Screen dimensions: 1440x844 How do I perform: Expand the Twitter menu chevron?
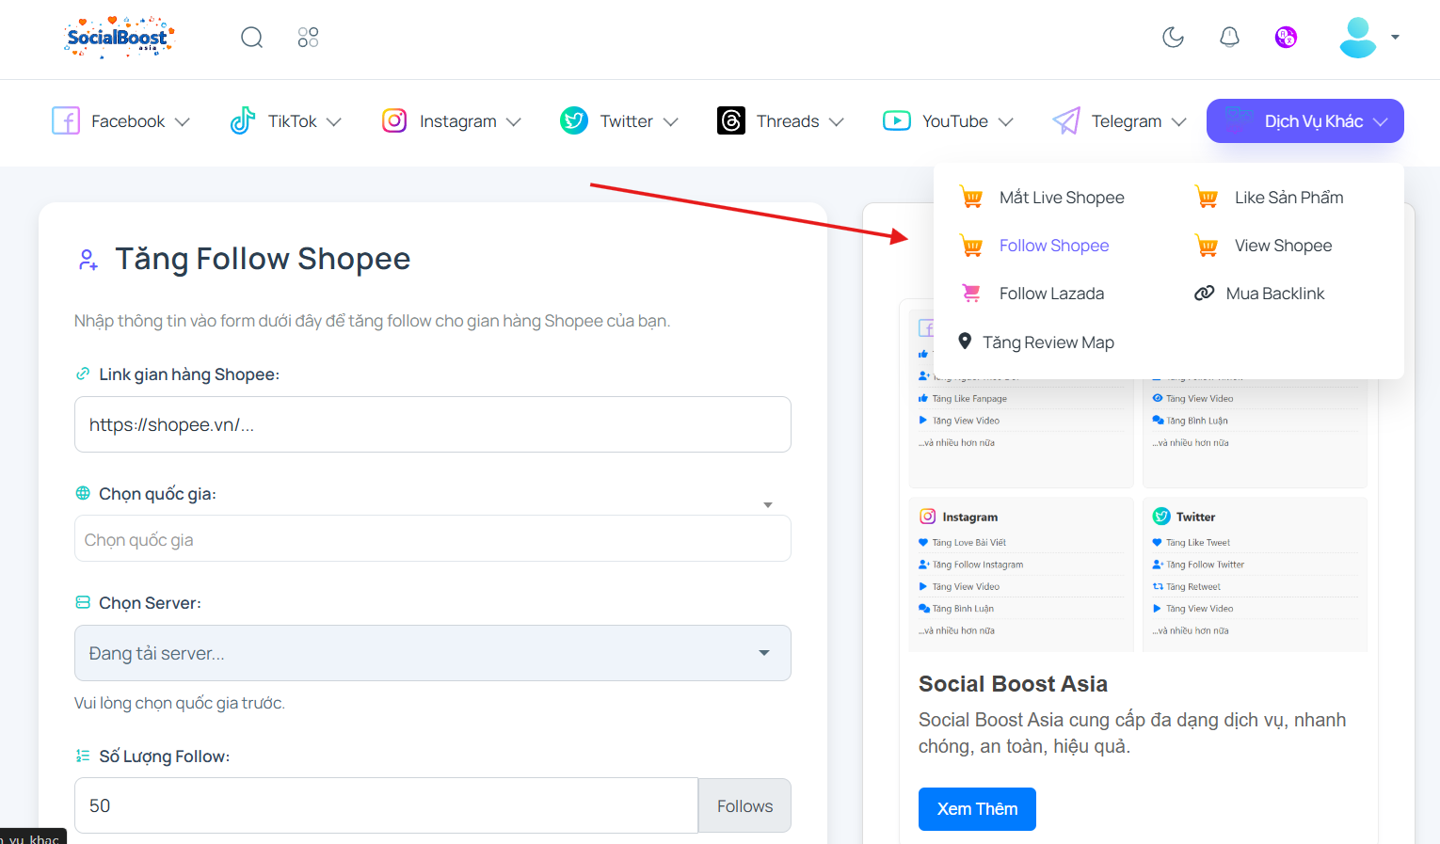(x=671, y=121)
